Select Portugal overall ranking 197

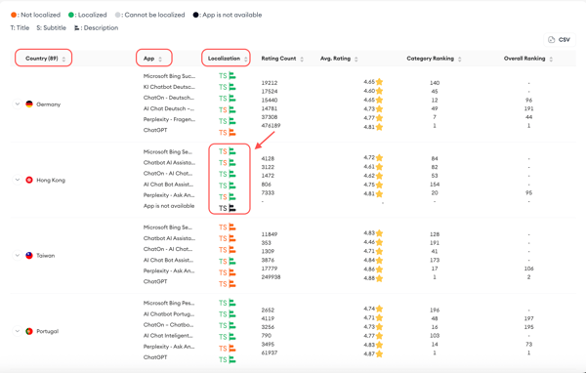click(528, 318)
